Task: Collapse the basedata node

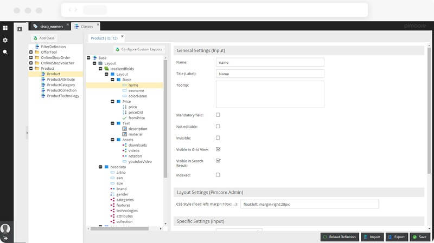Action: (x=100, y=167)
